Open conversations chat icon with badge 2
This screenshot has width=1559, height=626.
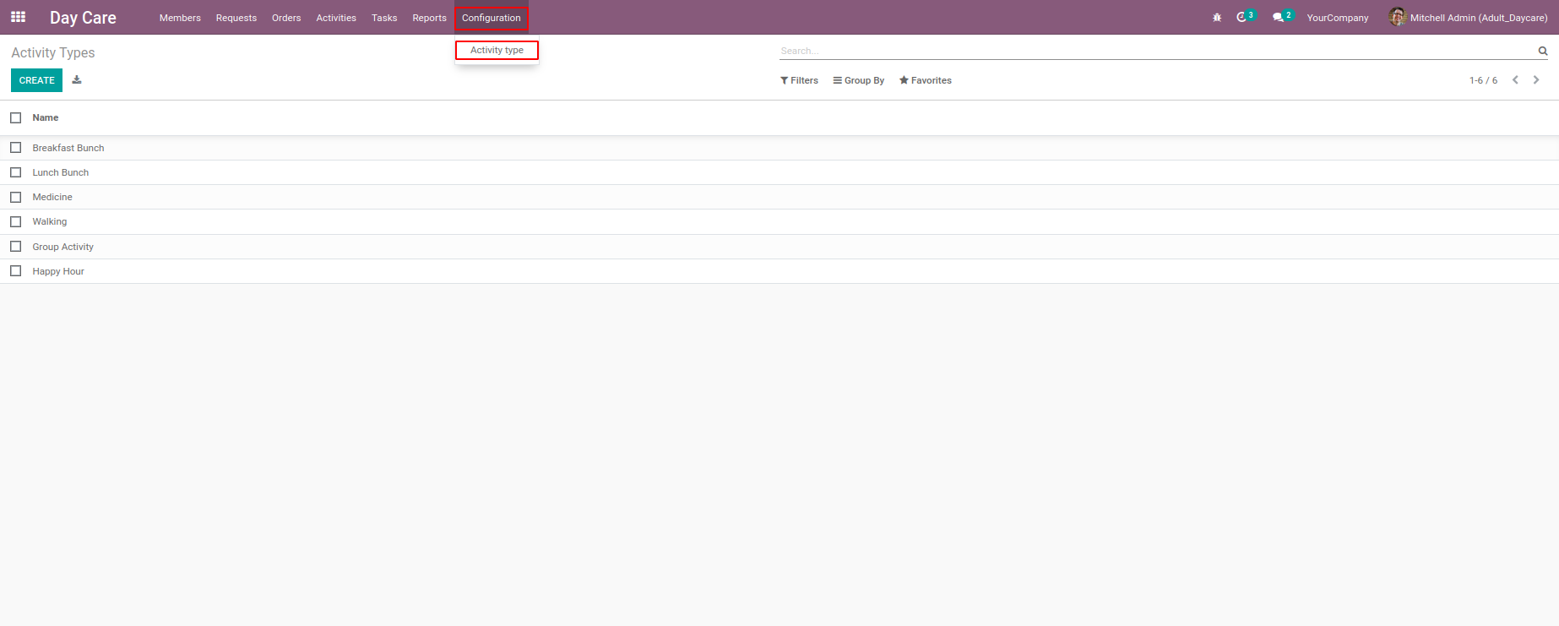[1282, 17]
